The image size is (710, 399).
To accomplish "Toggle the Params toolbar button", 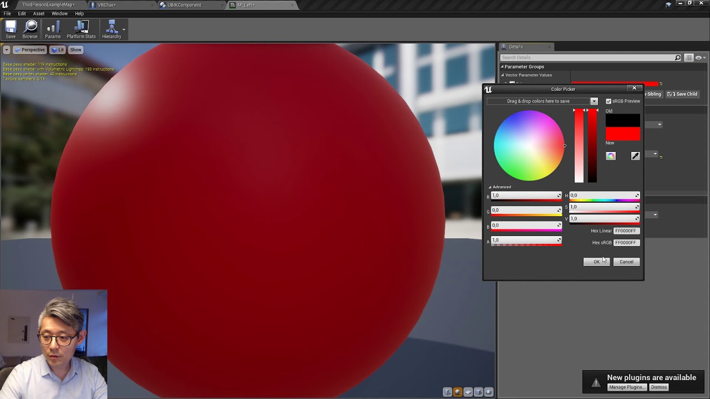I will (x=53, y=29).
